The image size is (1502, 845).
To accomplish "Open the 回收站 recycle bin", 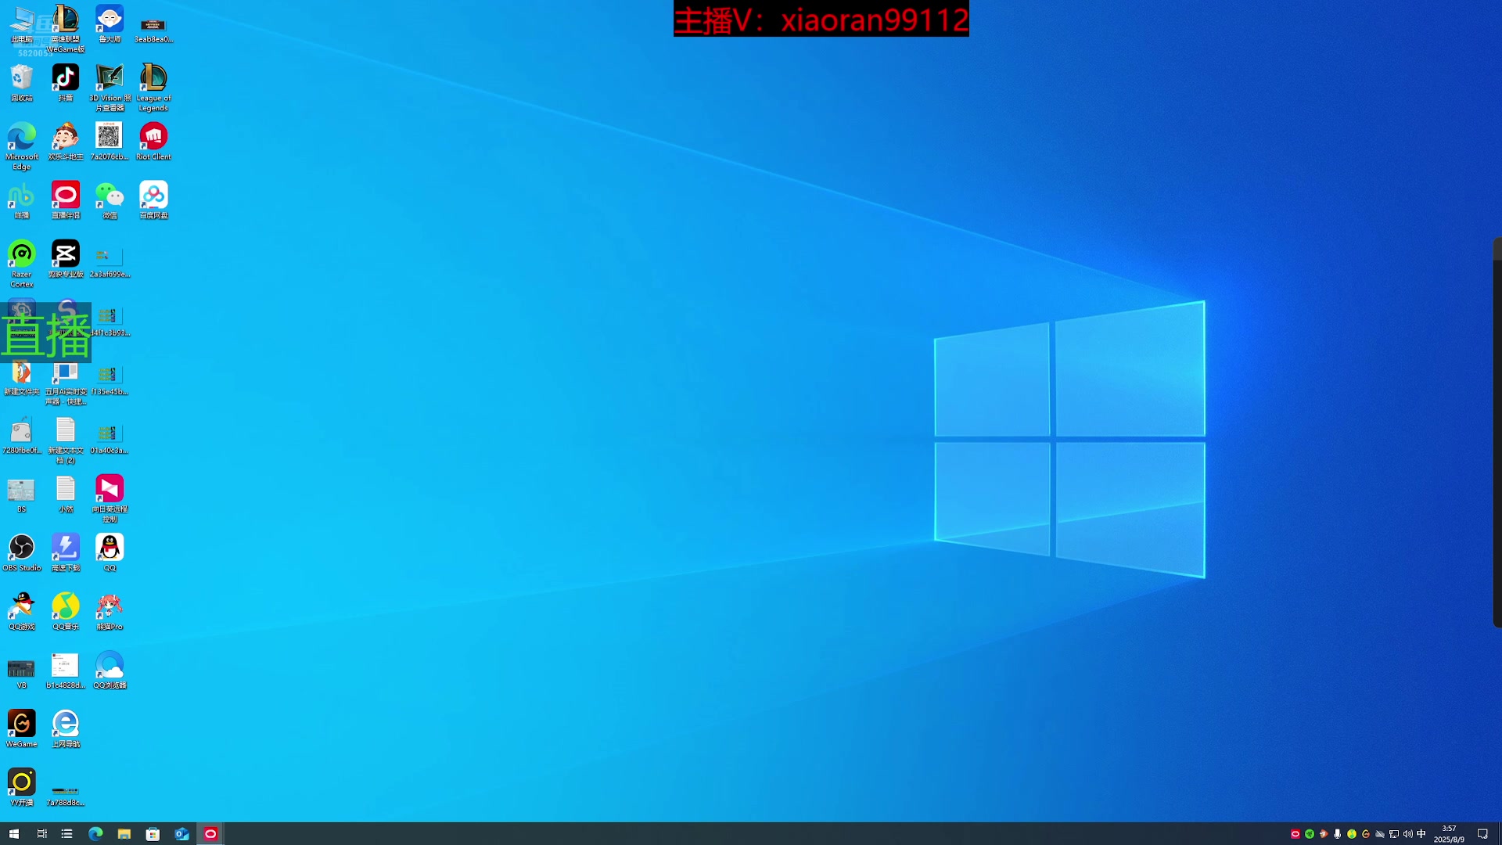I will click(x=22, y=83).
